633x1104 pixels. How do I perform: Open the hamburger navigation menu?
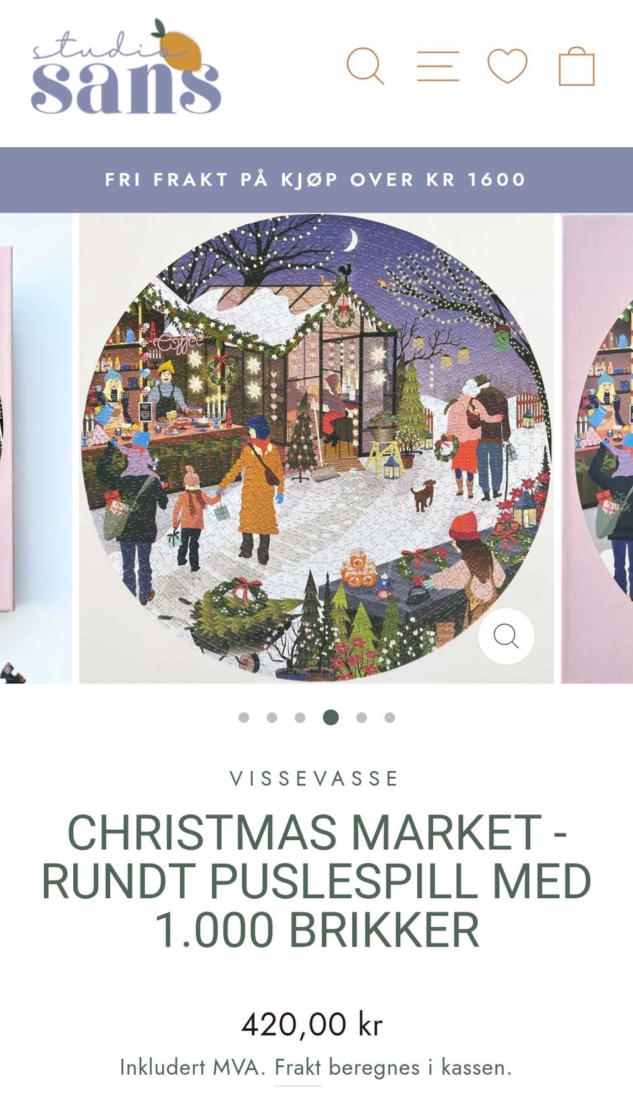(x=438, y=66)
